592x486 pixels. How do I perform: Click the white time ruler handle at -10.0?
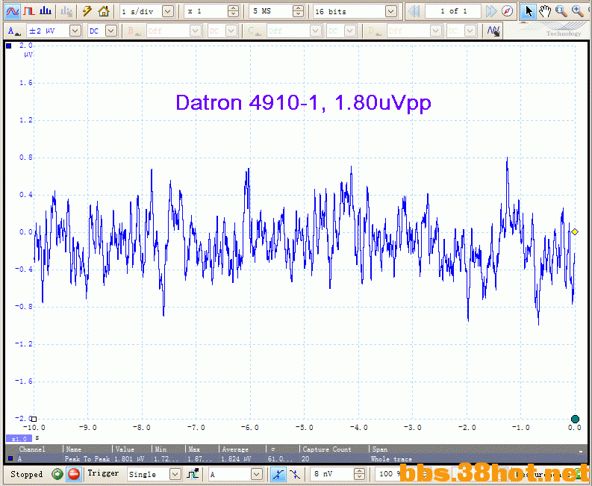[x=34, y=419]
